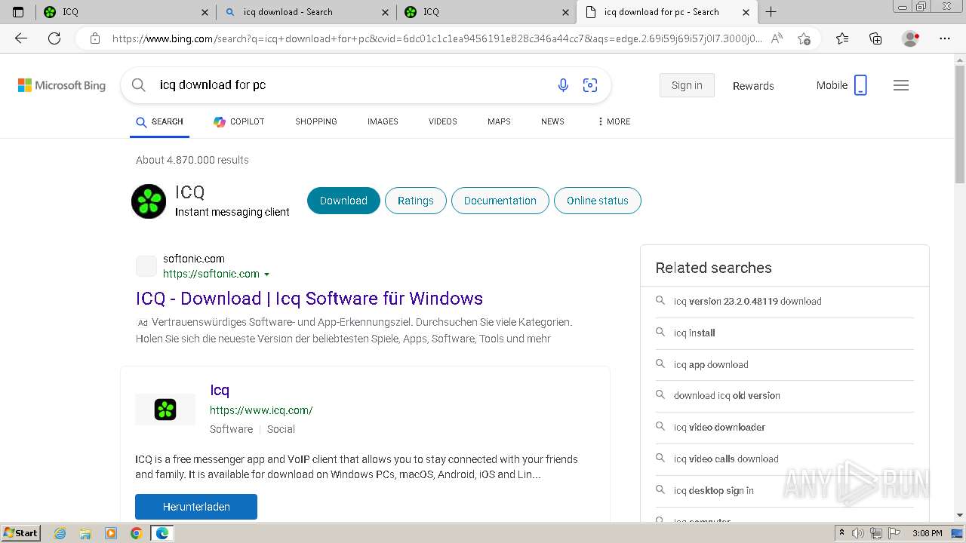The height and width of the screenshot is (543, 966).
Task: Expand the softonic.com URL dropdown arrow
Action: (267, 275)
